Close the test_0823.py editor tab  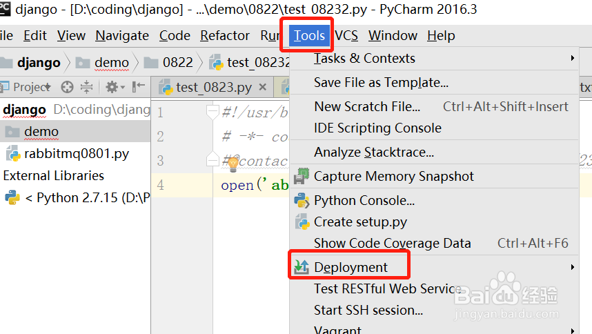[x=263, y=88]
